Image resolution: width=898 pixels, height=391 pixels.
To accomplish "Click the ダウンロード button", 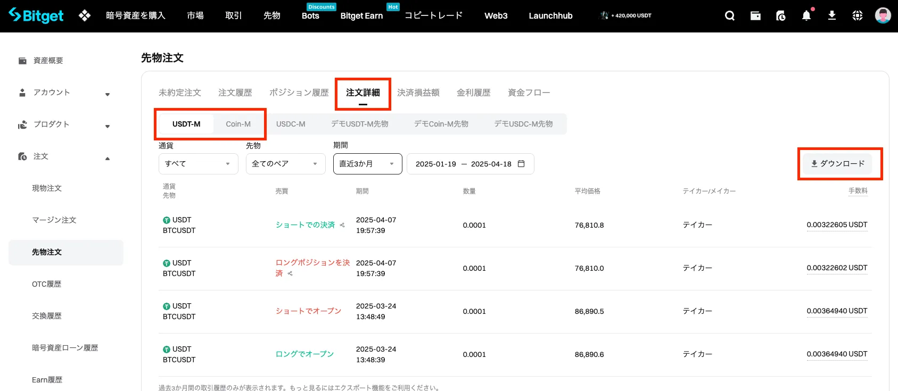I will pos(838,164).
